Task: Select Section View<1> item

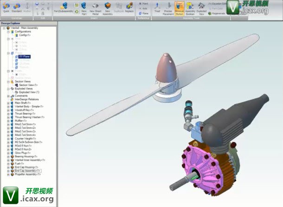Action: click(x=28, y=85)
